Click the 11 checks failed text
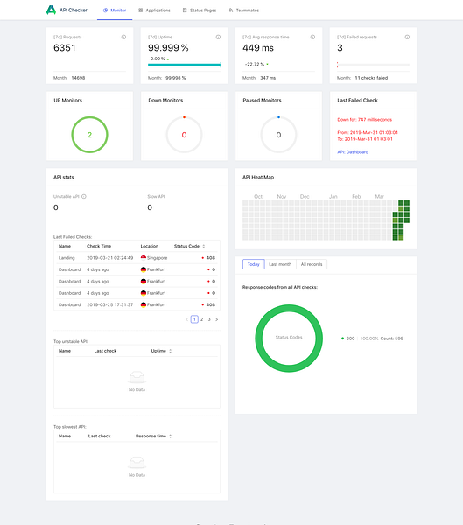 point(371,78)
